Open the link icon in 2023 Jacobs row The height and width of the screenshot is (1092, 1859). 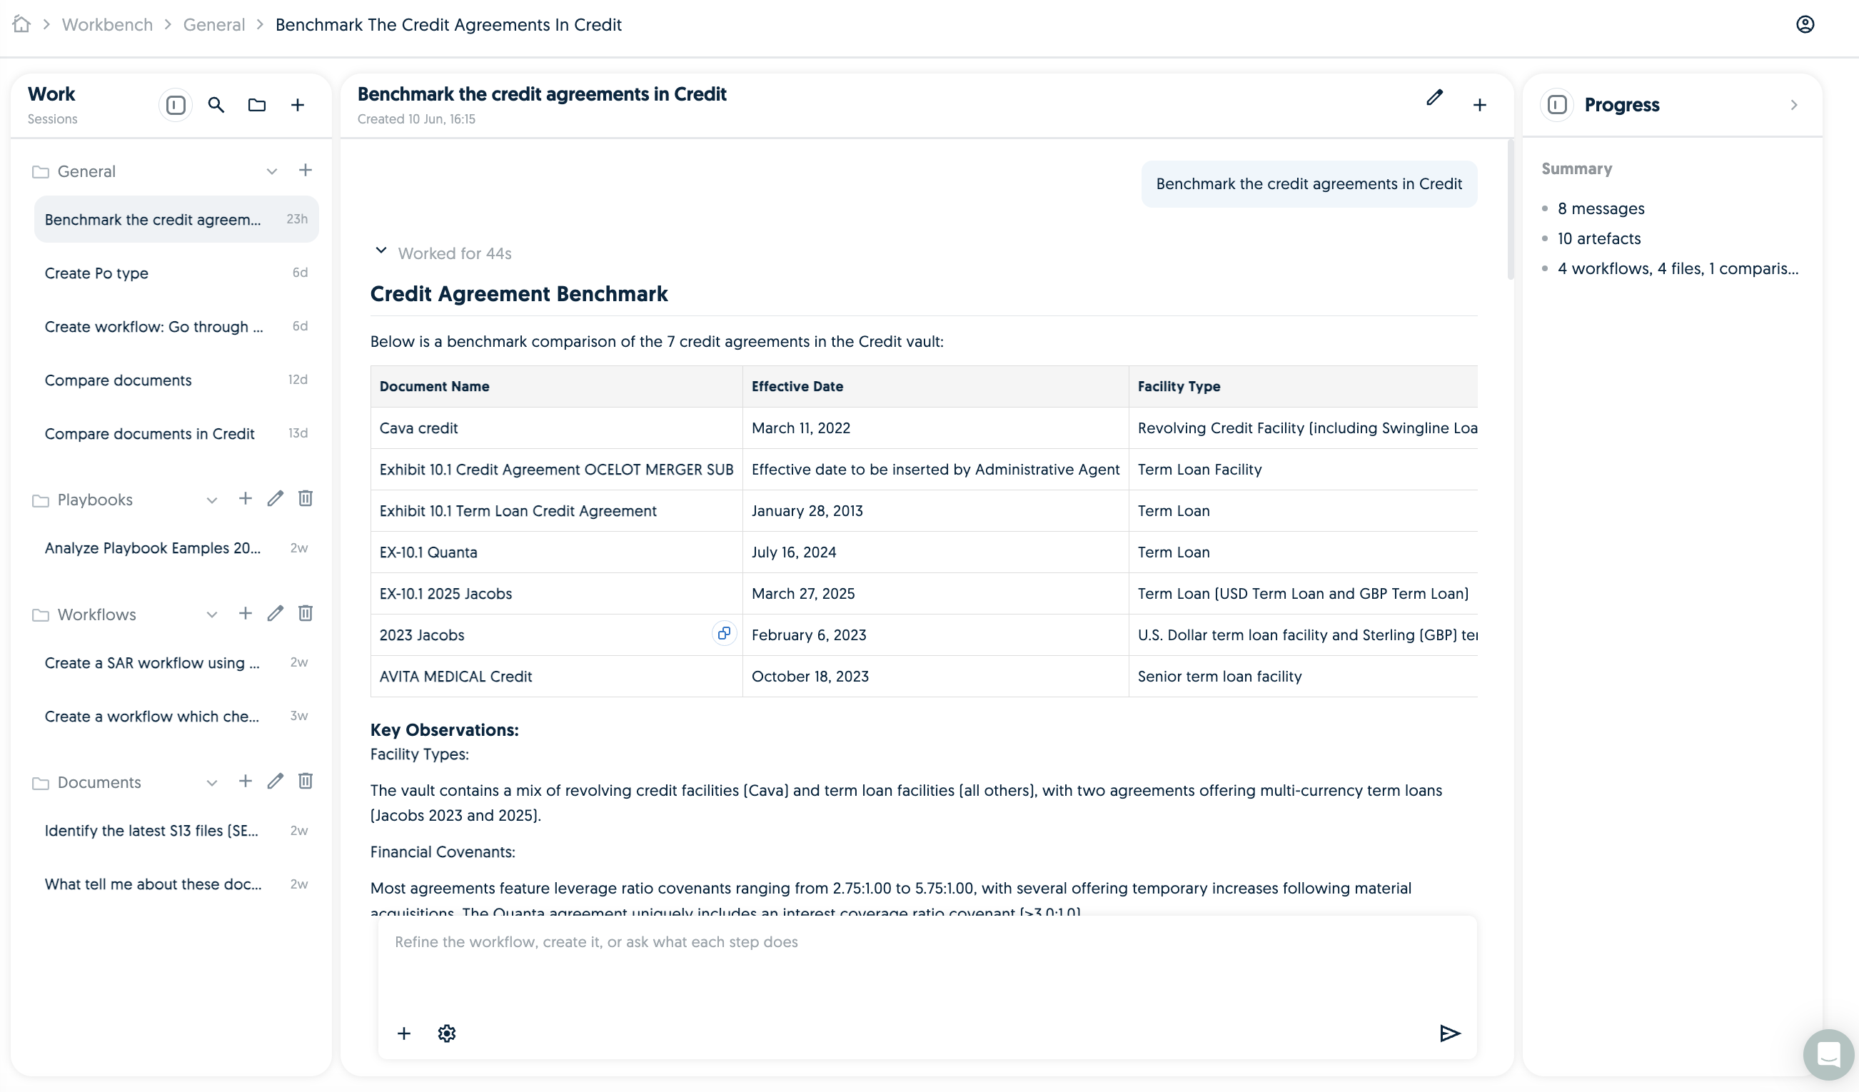[725, 633]
